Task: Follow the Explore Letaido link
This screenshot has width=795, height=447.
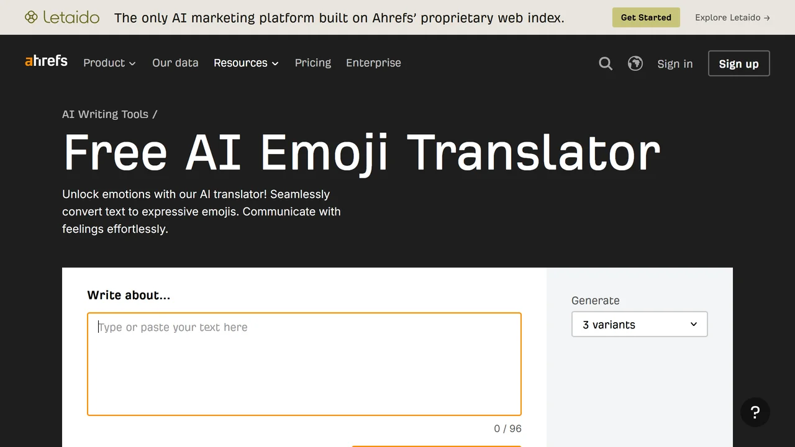Action: 732,17
